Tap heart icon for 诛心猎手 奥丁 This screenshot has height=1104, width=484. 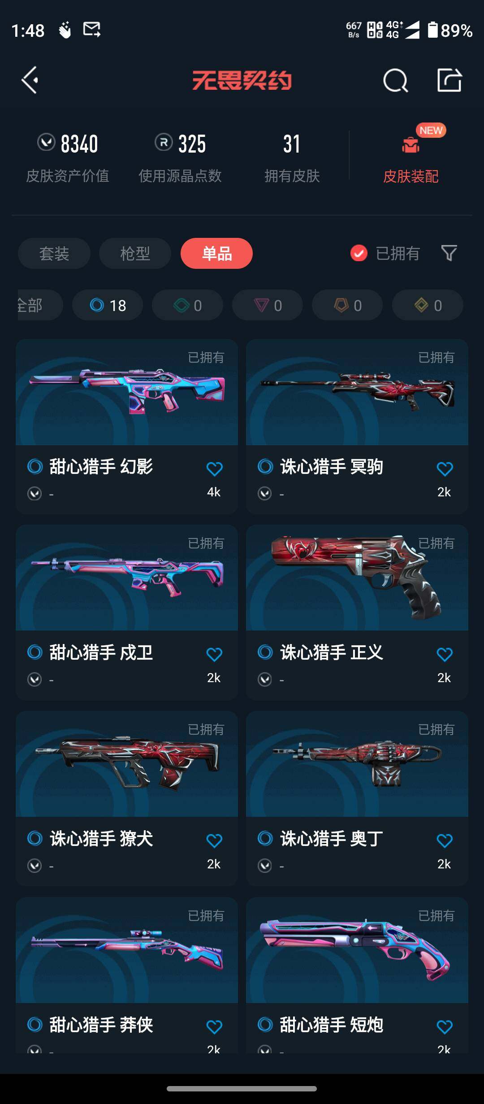coord(445,841)
